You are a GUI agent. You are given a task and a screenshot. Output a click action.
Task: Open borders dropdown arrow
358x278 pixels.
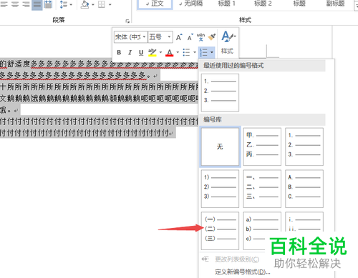tap(110, 4)
